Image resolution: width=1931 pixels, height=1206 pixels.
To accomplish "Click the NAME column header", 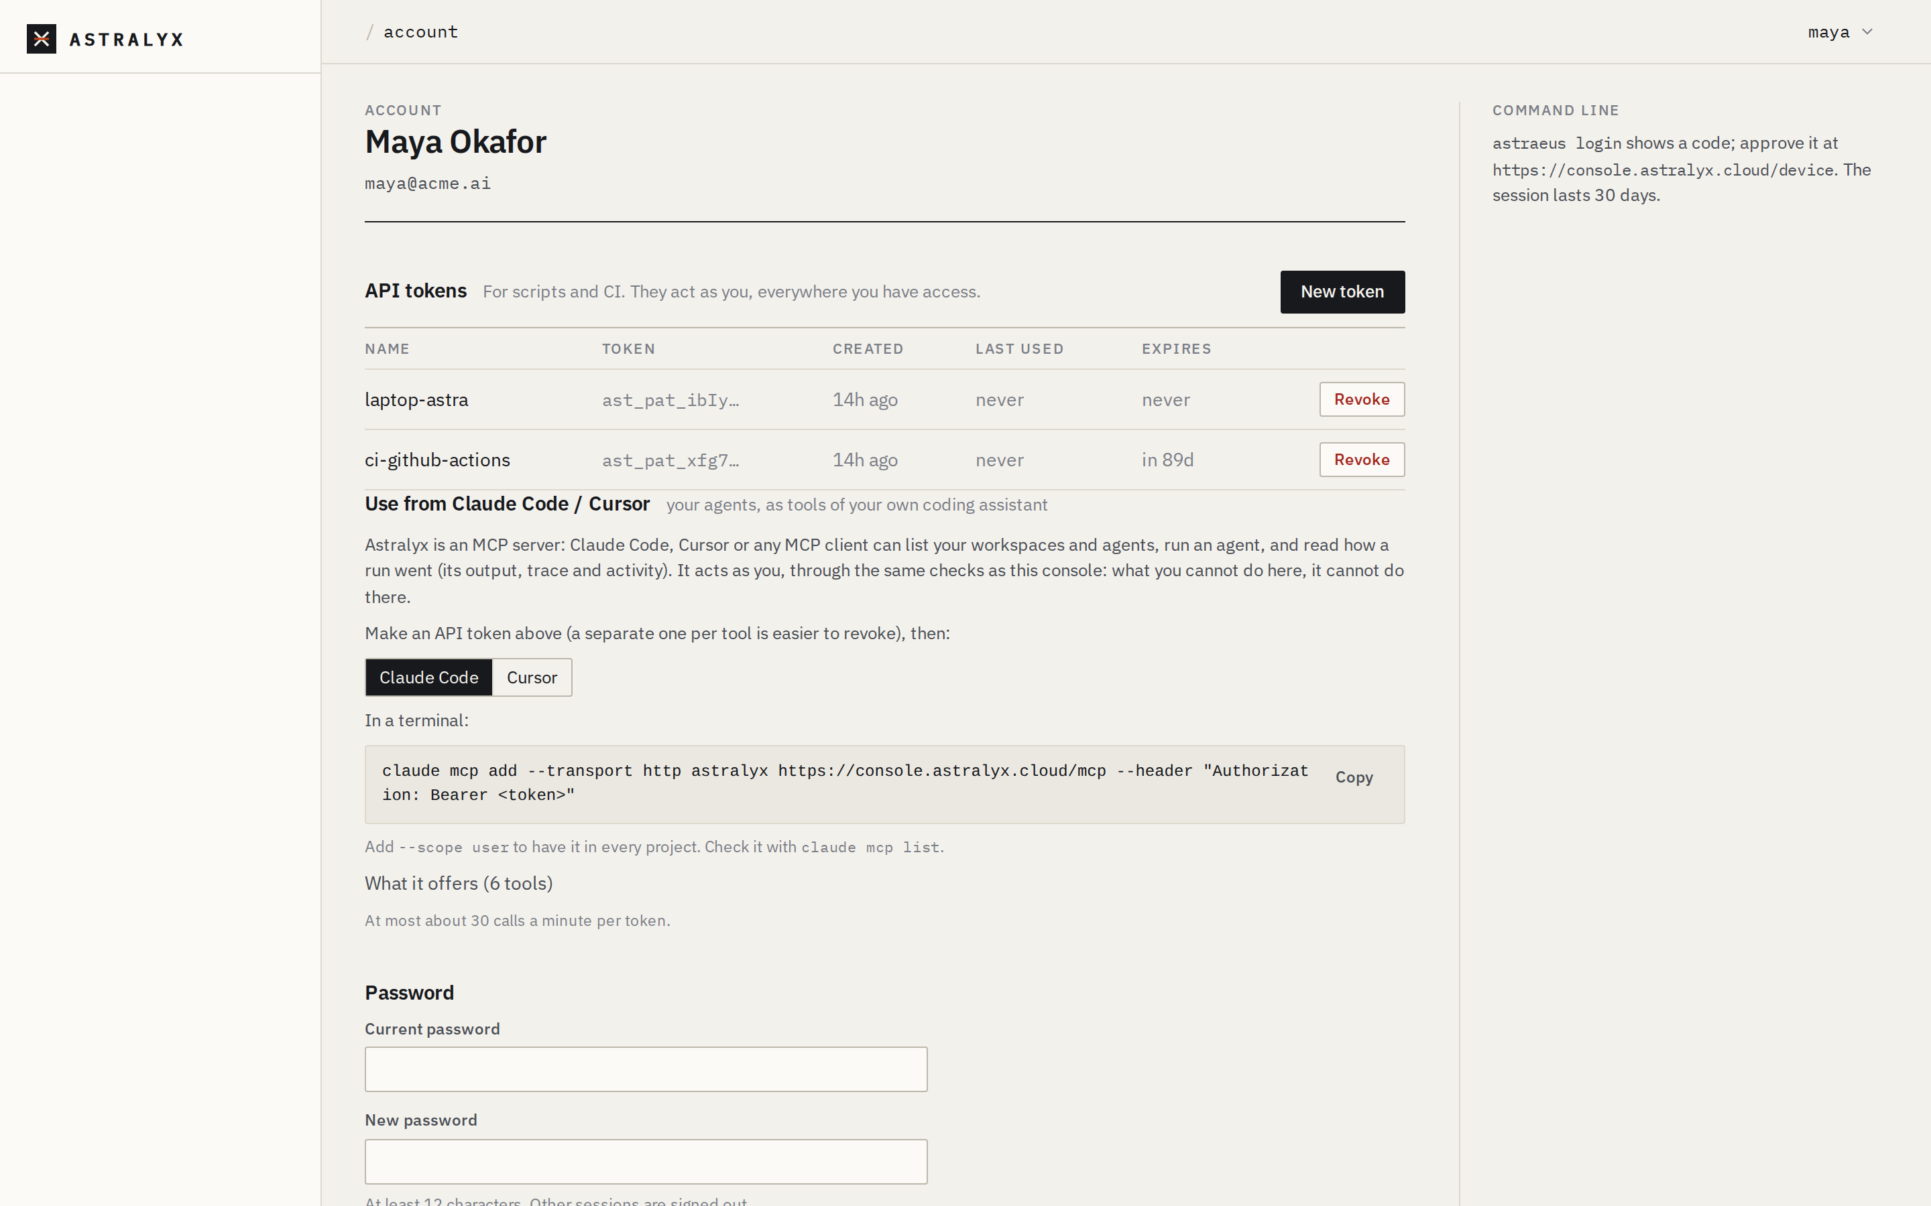I will [x=387, y=348].
